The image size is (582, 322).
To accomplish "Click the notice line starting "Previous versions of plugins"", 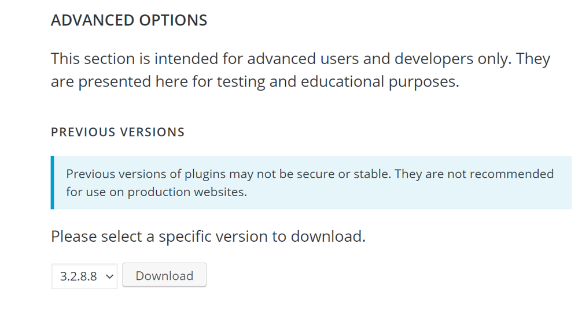I will tap(310, 174).
